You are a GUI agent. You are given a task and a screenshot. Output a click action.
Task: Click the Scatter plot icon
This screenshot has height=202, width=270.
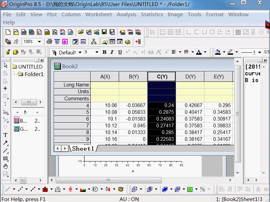pos(21,189)
